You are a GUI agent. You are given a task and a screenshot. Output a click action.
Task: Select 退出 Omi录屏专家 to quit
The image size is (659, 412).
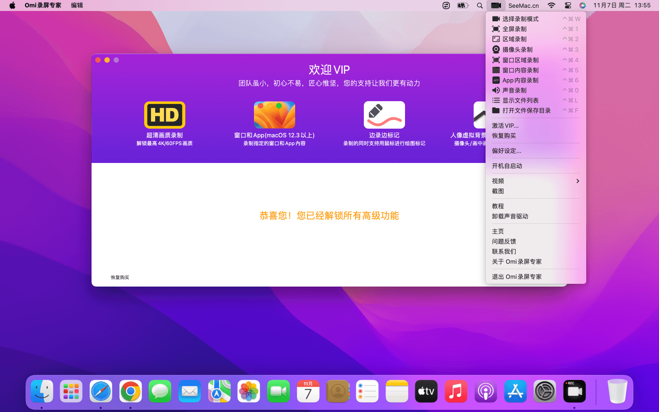(516, 276)
